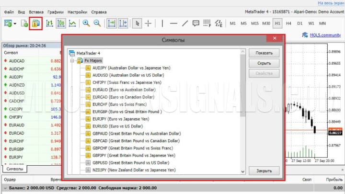Switch chart to line chart mode
The height and width of the screenshot is (194, 345).
(72, 23)
